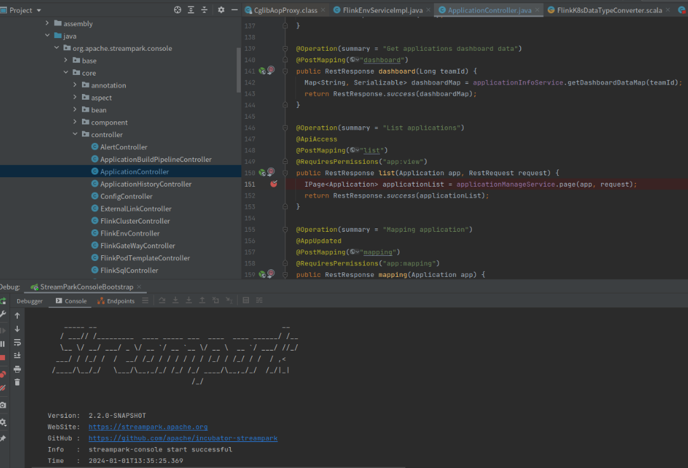Toggle Soft-Wrap in console sidebar

pos(17,342)
